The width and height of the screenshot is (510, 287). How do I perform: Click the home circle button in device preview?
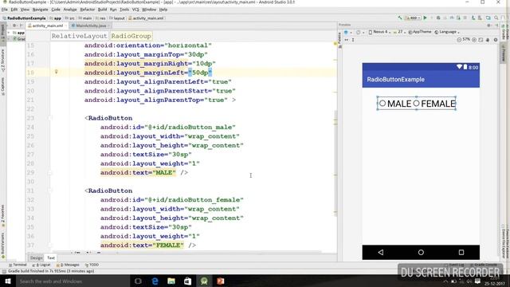(421, 252)
